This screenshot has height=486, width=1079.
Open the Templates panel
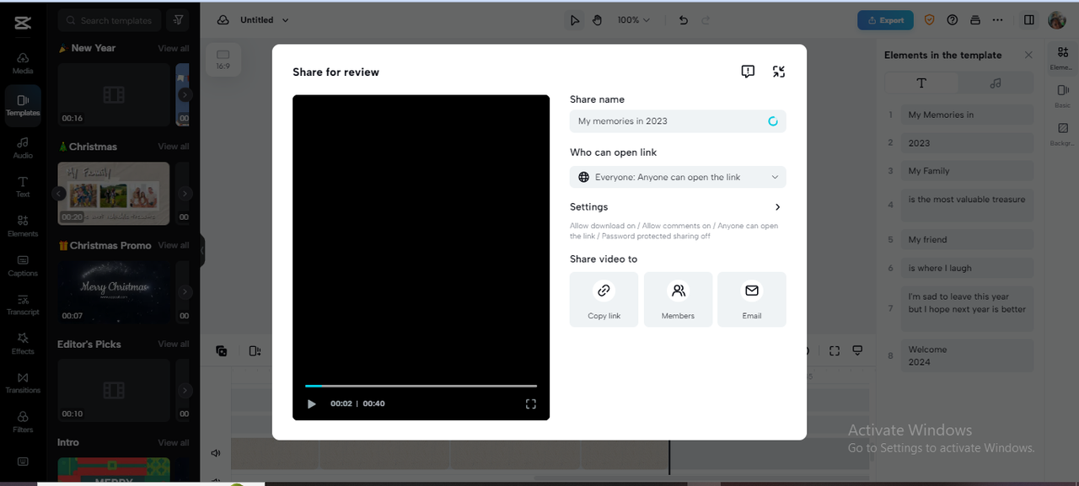23,105
